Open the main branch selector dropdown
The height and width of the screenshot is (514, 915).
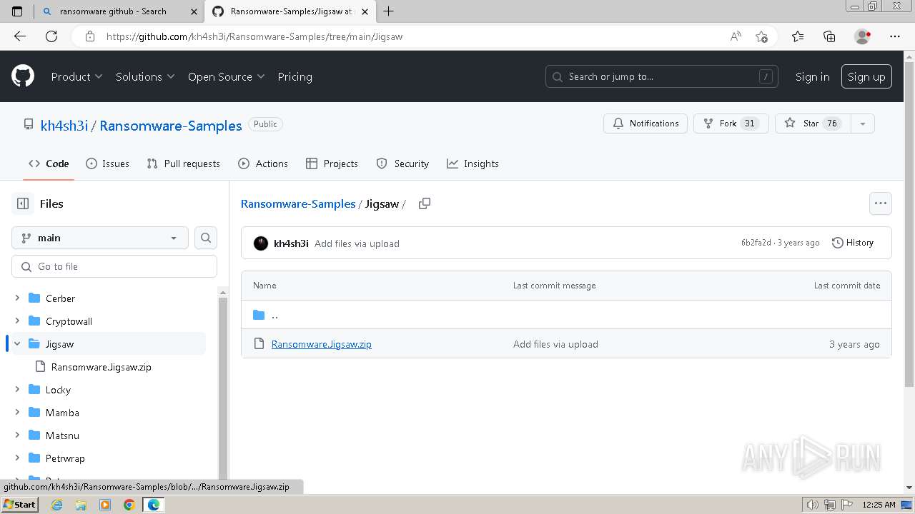(100, 238)
